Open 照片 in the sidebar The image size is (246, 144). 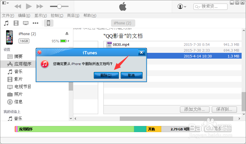[x=15, y=94]
